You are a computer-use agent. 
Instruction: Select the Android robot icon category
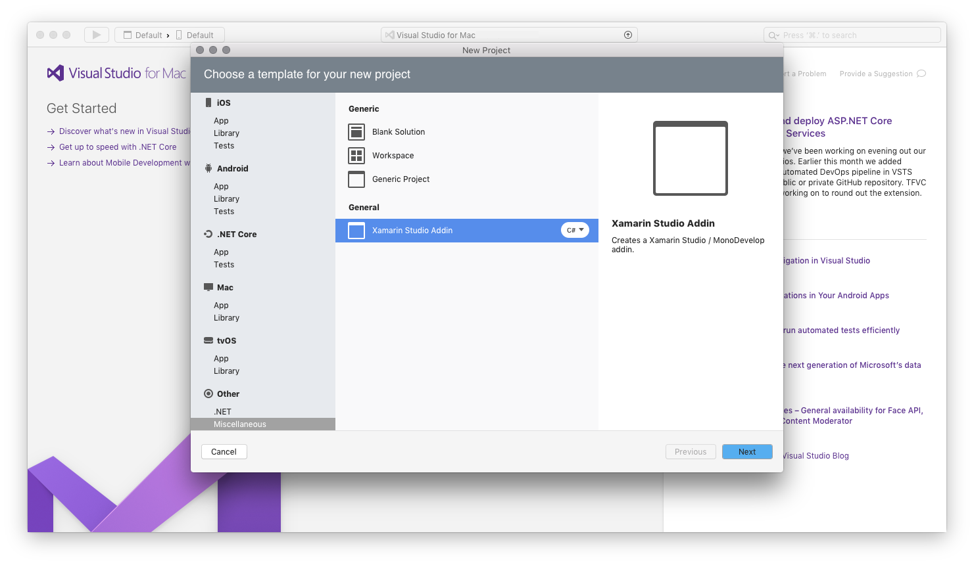(208, 168)
